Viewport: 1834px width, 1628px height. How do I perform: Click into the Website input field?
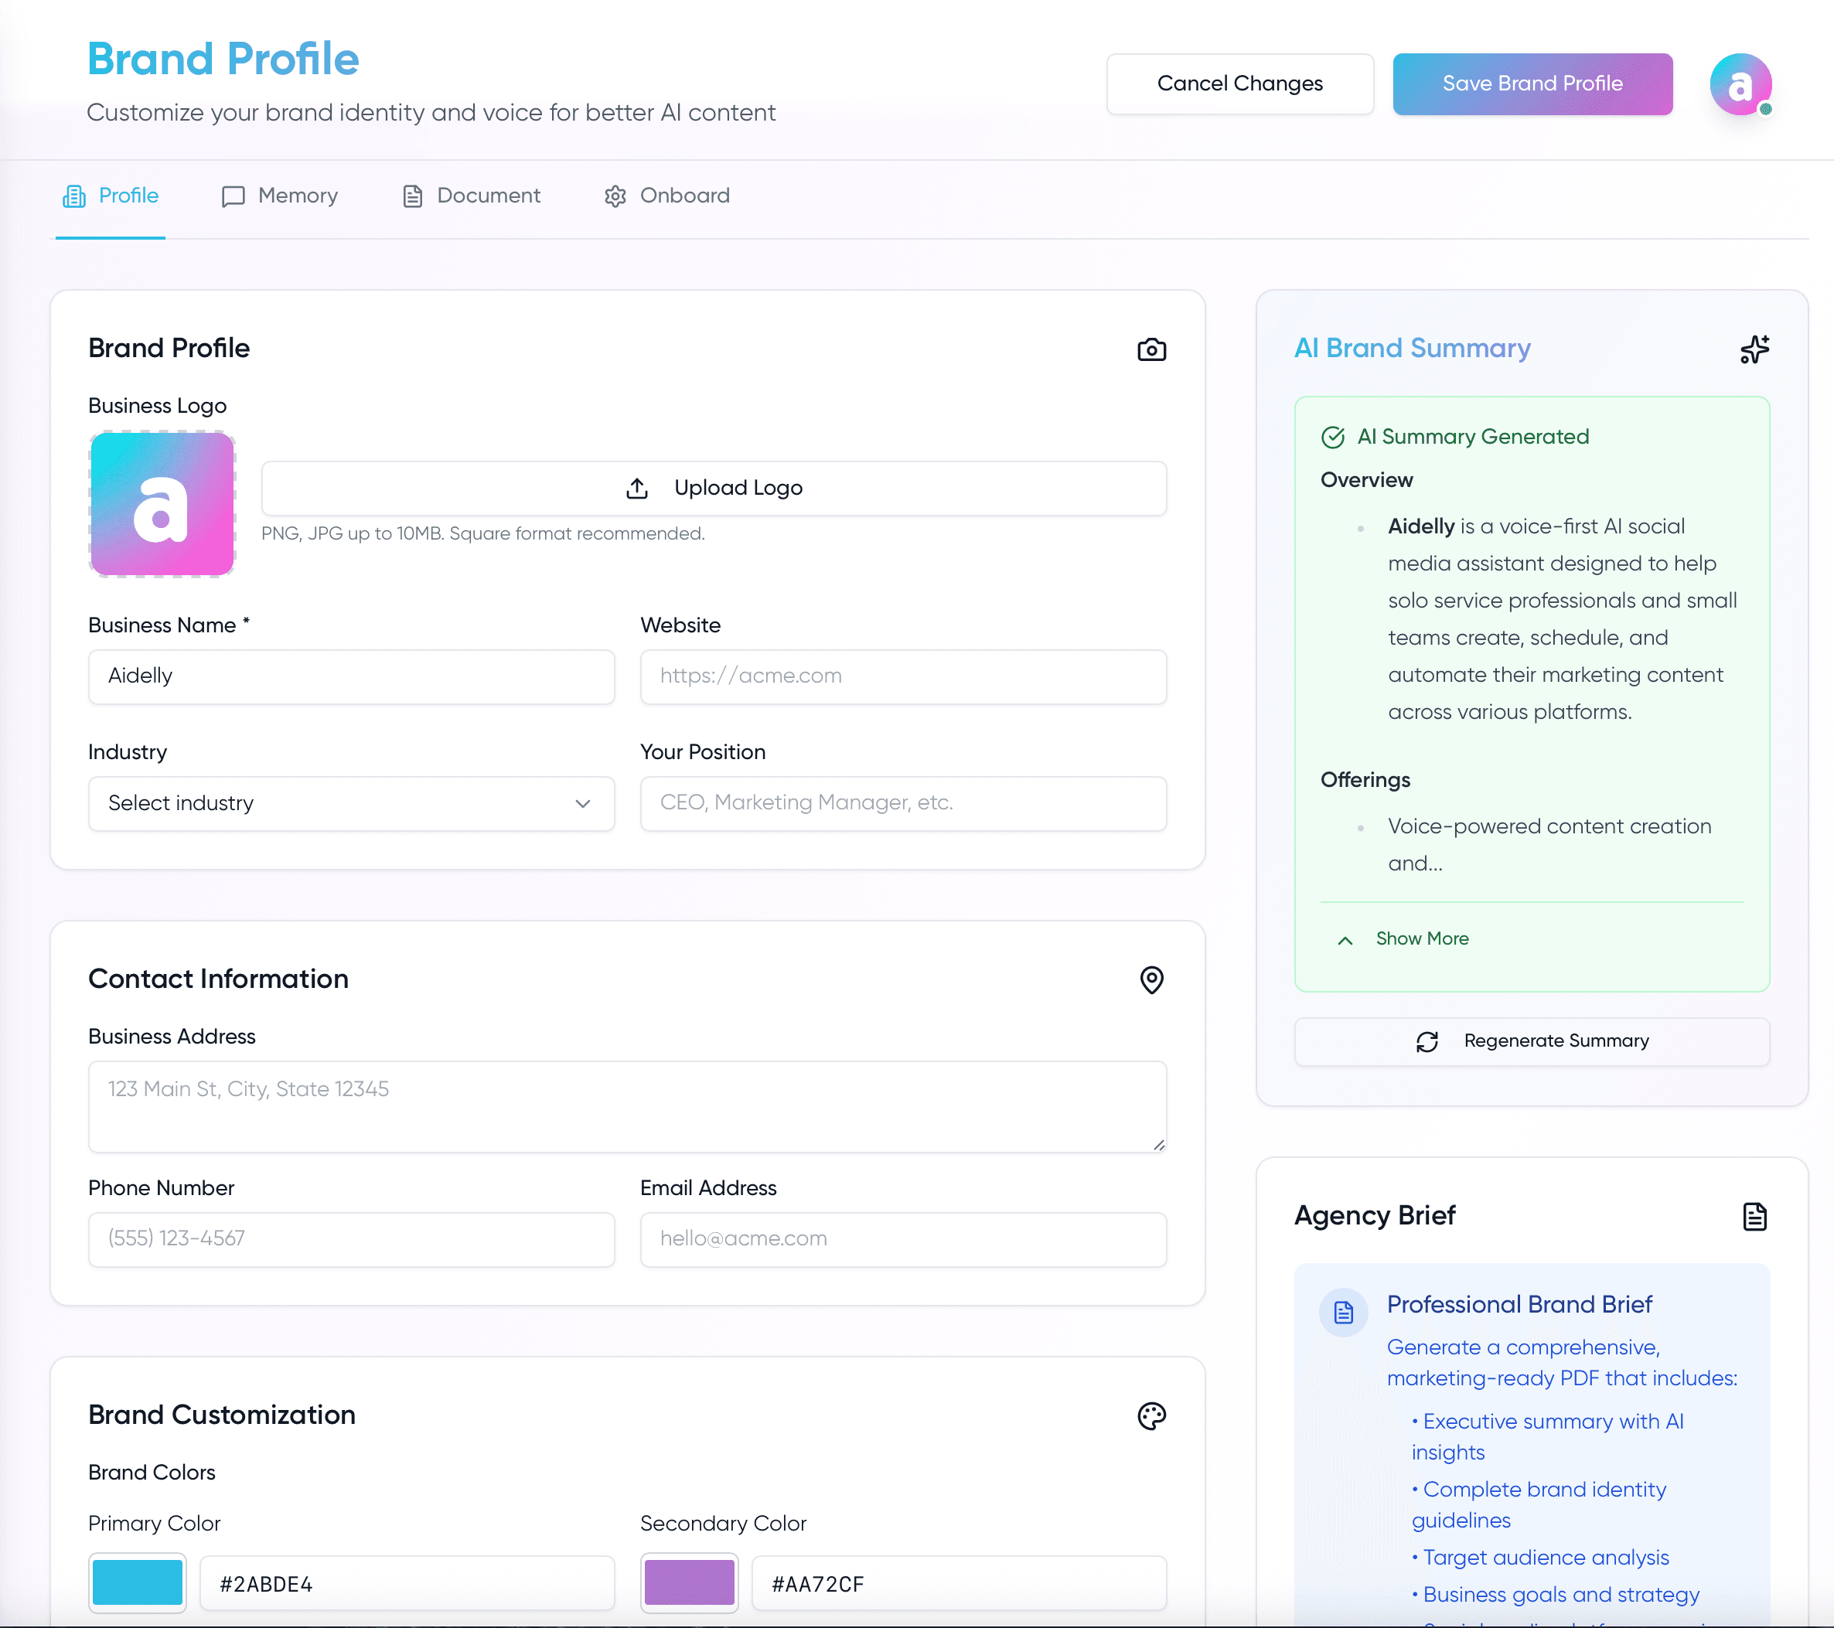(x=902, y=676)
